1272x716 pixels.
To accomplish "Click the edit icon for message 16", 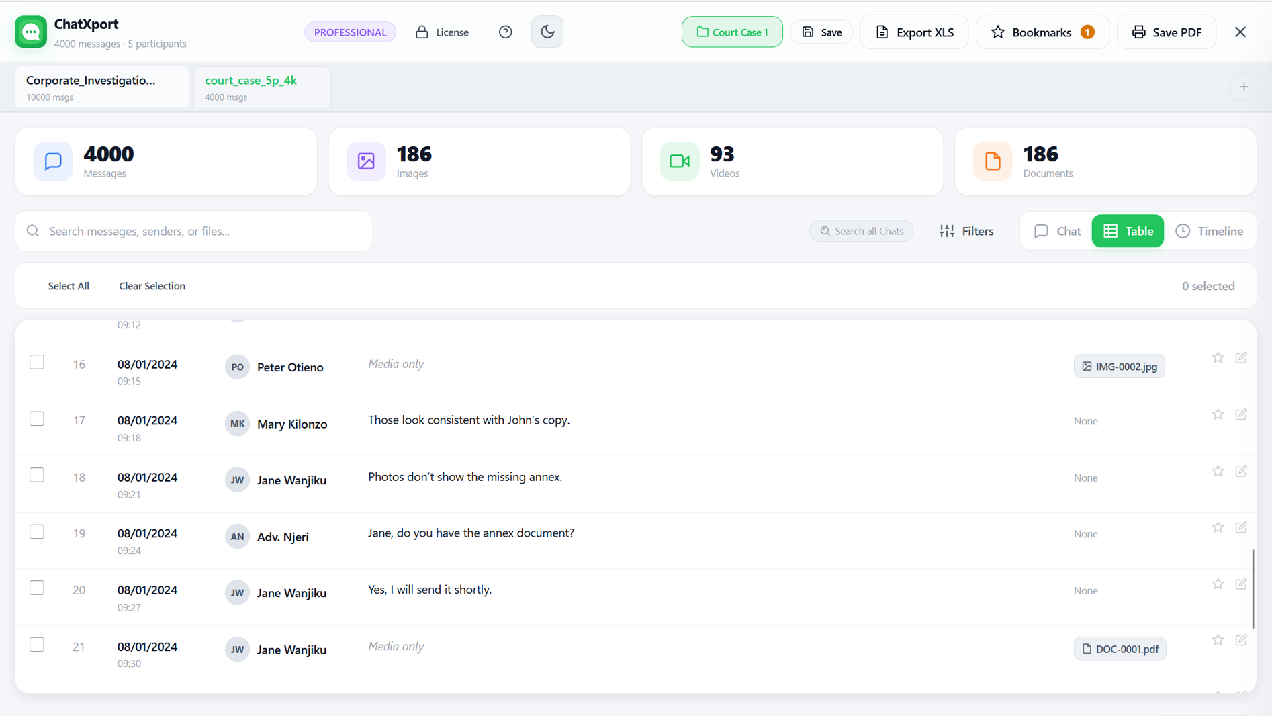I will point(1240,358).
